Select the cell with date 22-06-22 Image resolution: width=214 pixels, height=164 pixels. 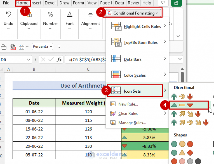tap(34, 138)
